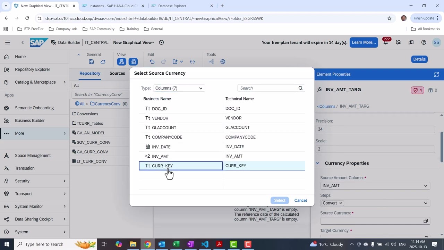Select GV_AN_MODEL in repository list
The image size is (444, 250).
coord(91,133)
